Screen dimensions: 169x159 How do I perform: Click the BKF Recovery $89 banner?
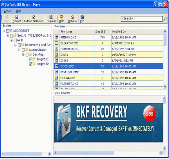point(108,123)
